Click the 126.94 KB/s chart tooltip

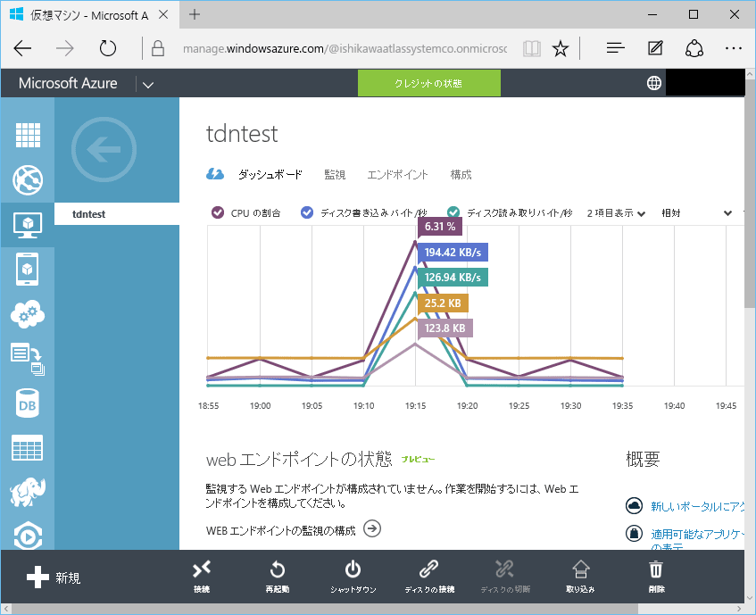tap(453, 277)
